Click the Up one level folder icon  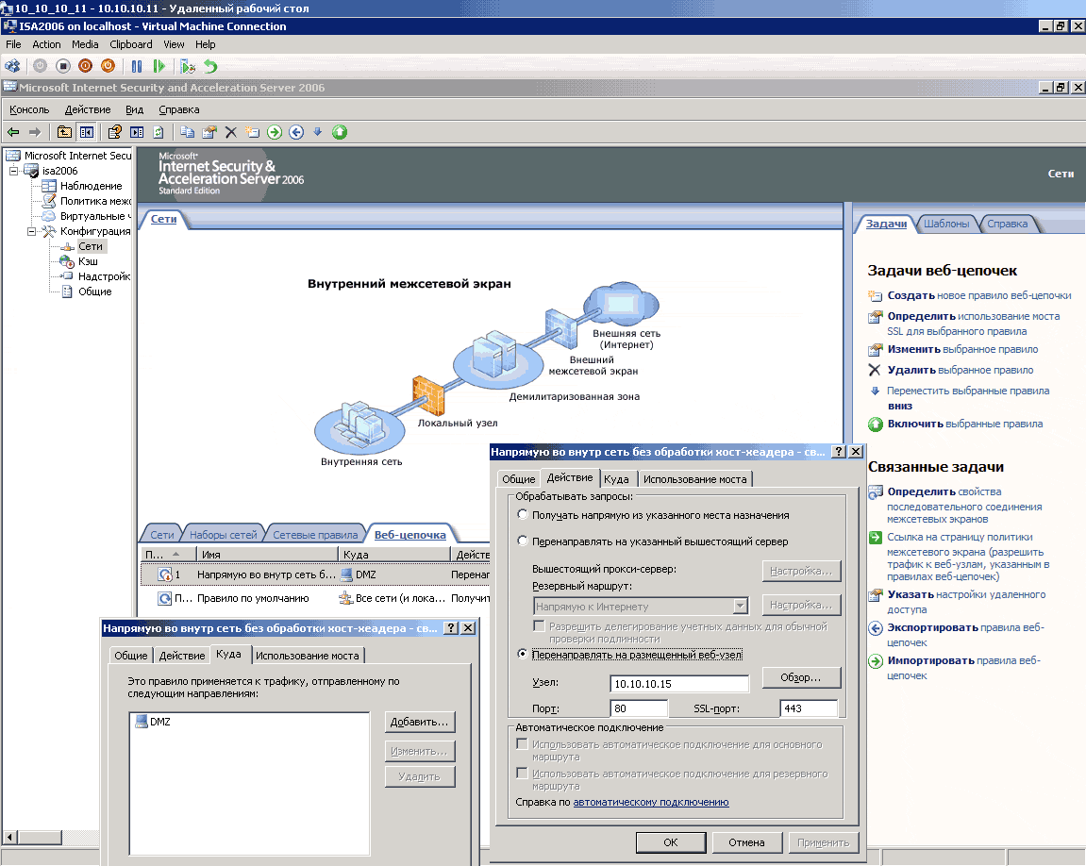[x=64, y=132]
